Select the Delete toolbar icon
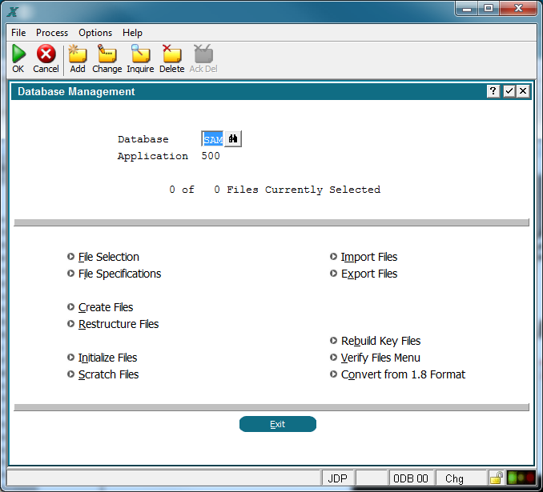Screen dimensions: 543x492 click(171, 54)
